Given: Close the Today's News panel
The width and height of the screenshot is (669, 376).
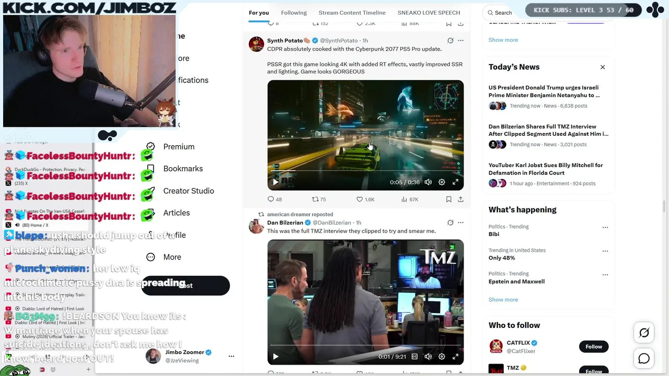Looking at the screenshot, I should pos(603,67).
